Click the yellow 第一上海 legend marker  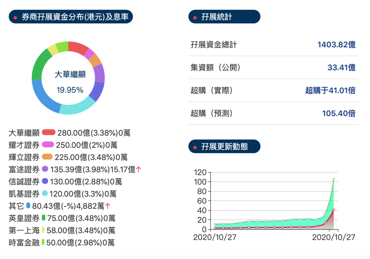(x=43, y=230)
